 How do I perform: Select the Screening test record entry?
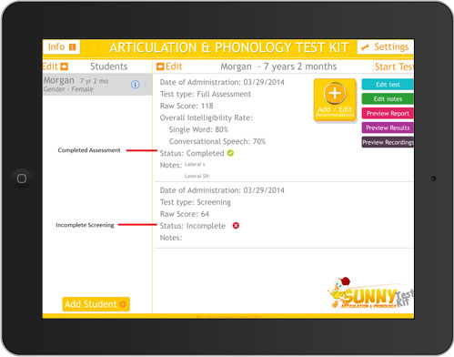pyautogui.click(x=284, y=215)
